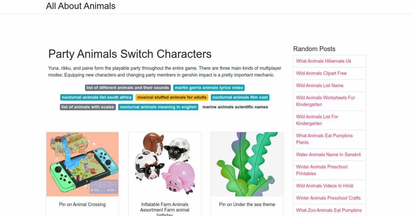
Task: Select 'Winter Animals Preschool Crafts' link
Action: click(328, 198)
